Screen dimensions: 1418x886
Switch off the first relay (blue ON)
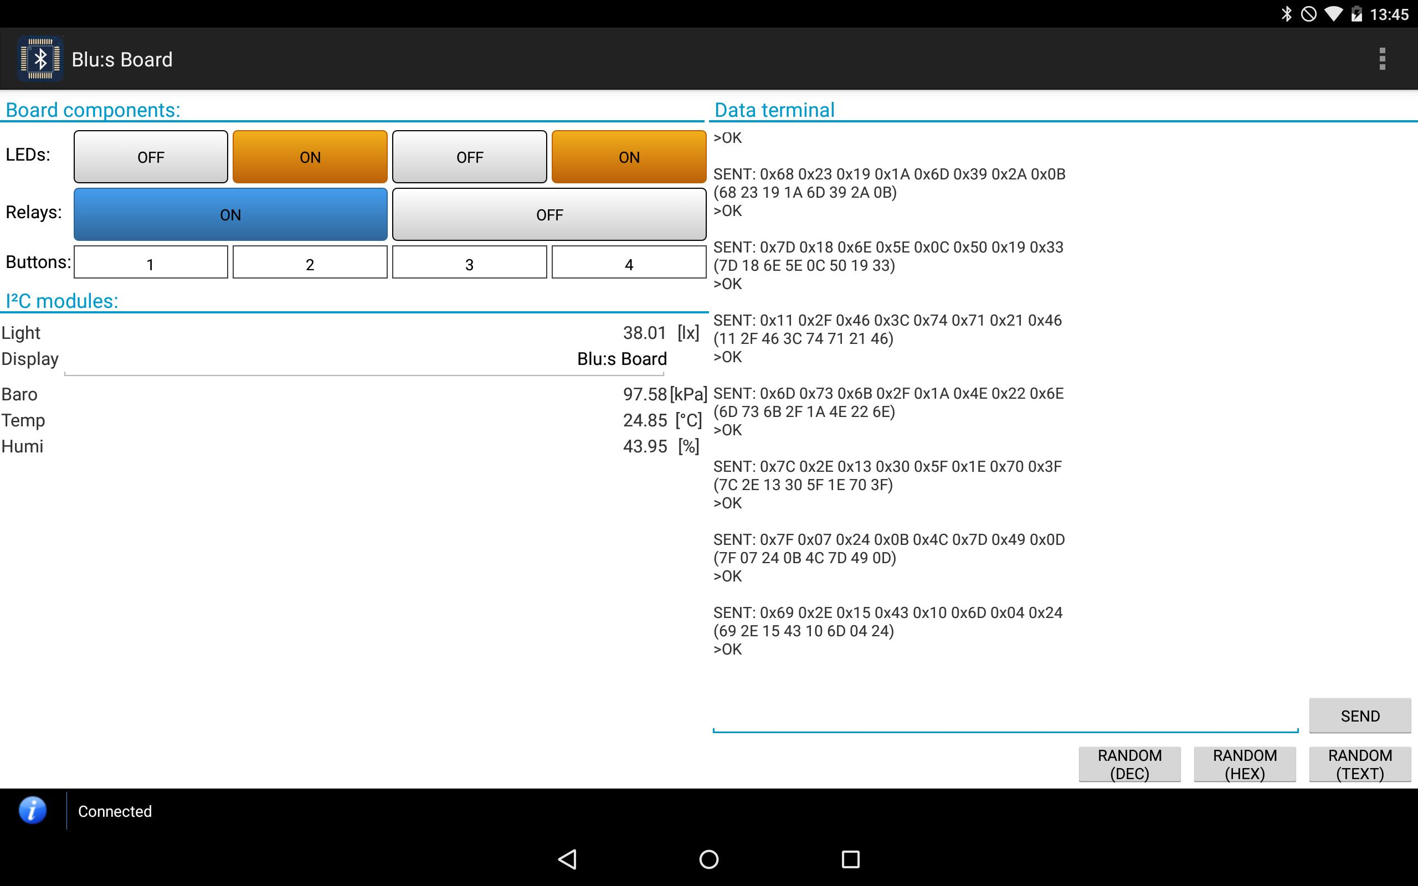pos(230,214)
